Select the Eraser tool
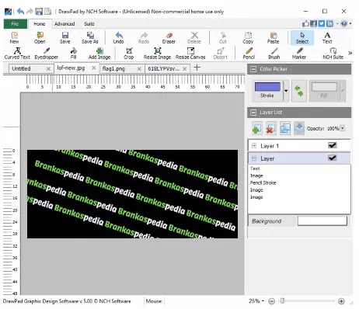Image resolution: width=359 pixels, height=309 pixels. (169, 38)
